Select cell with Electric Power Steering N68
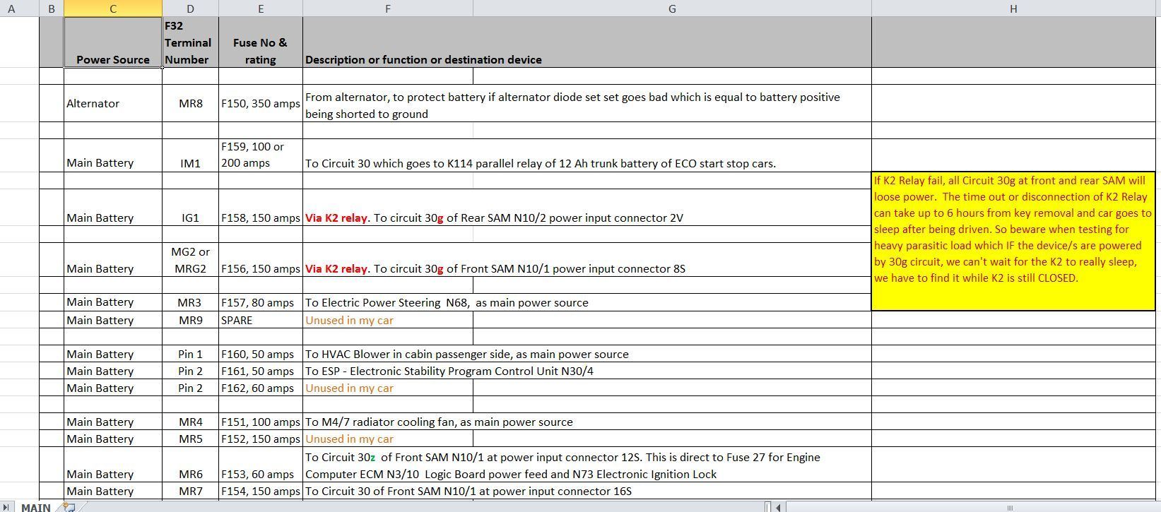The image size is (1161, 512). 587,302
